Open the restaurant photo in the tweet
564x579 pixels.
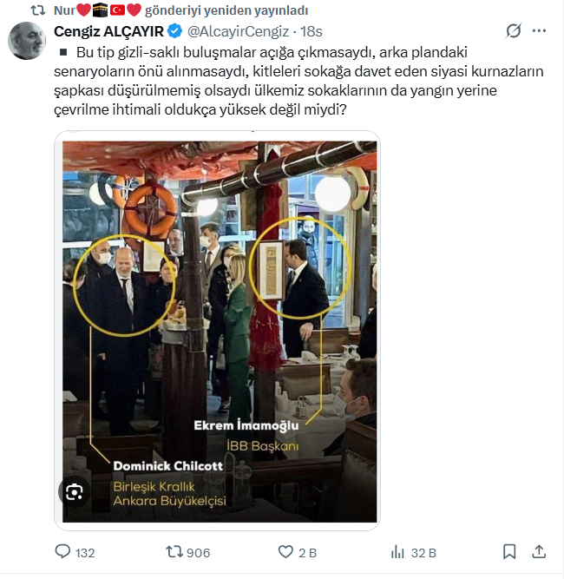[x=217, y=330]
